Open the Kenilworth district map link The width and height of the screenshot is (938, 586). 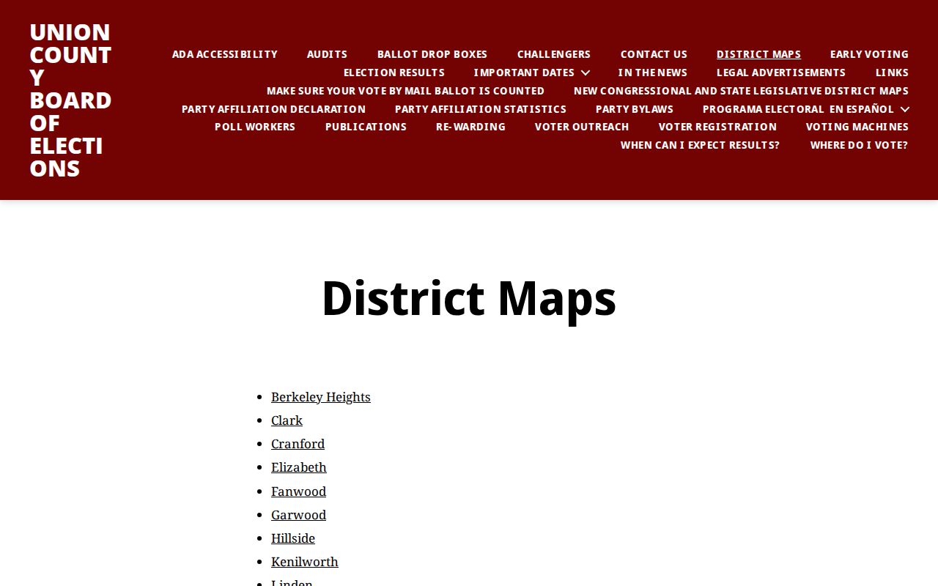coord(305,562)
